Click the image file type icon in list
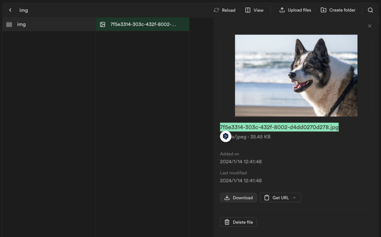 tap(103, 25)
